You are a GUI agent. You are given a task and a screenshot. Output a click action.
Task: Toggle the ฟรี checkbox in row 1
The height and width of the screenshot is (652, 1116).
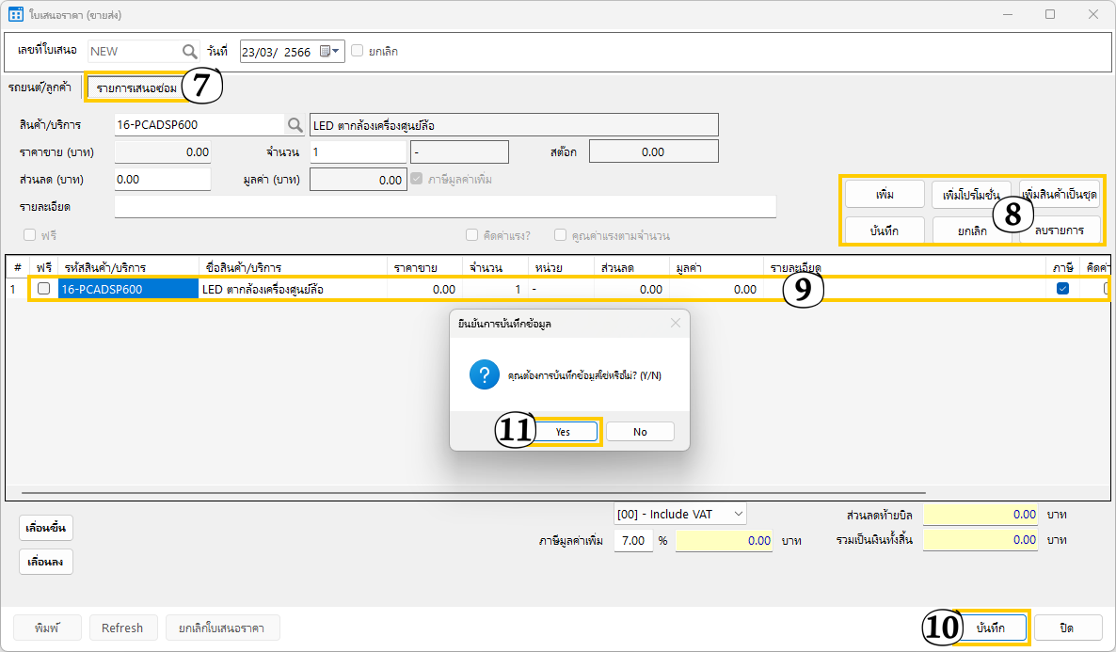point(43,289)
